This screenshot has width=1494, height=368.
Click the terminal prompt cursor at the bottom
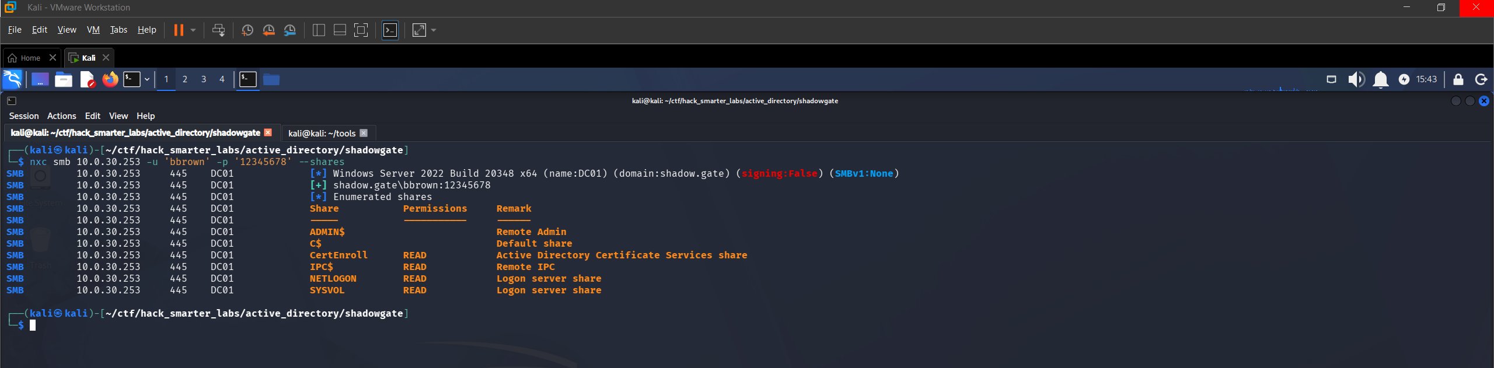click(33, 325)
